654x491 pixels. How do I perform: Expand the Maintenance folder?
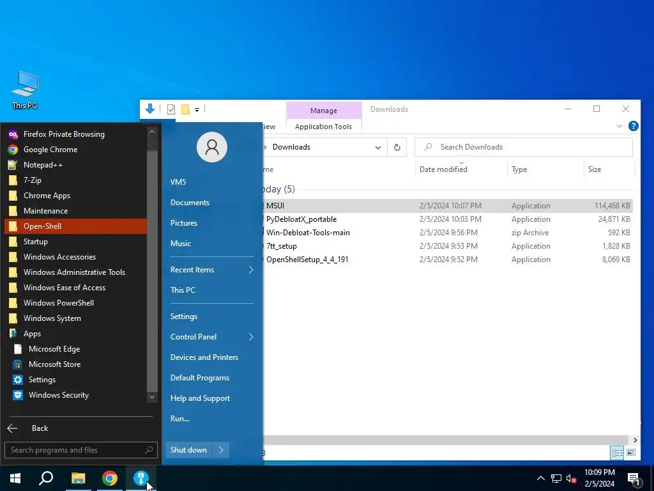point(75,211)
